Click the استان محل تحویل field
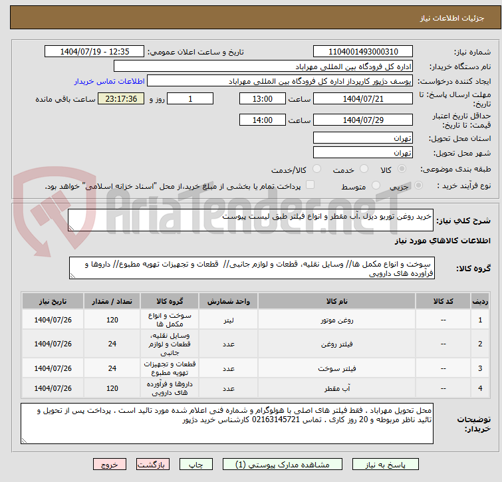This screenshot has width=502, height=482. pyautogui.click(x=363, y=138)
